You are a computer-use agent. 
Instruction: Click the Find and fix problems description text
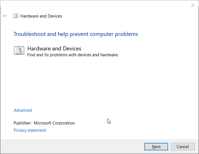[73, 55]
